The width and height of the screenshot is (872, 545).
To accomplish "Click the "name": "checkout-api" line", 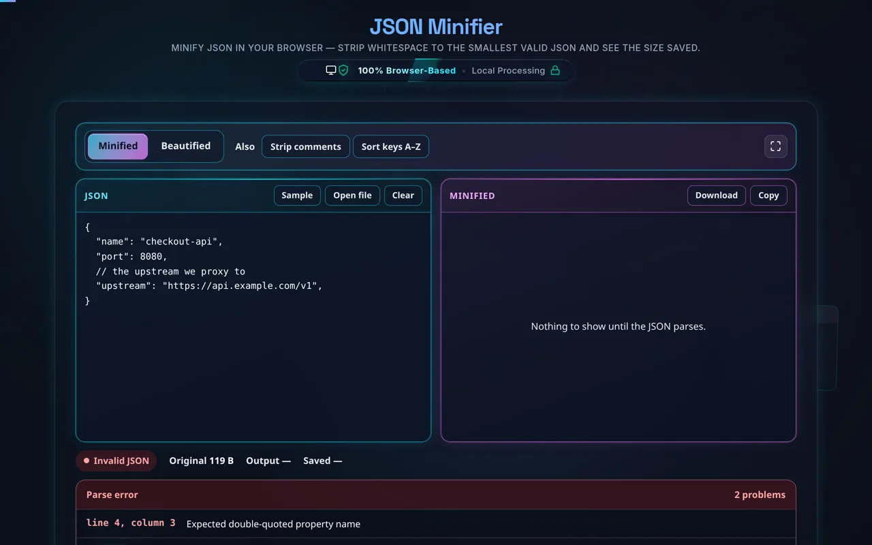I will 159,242.
